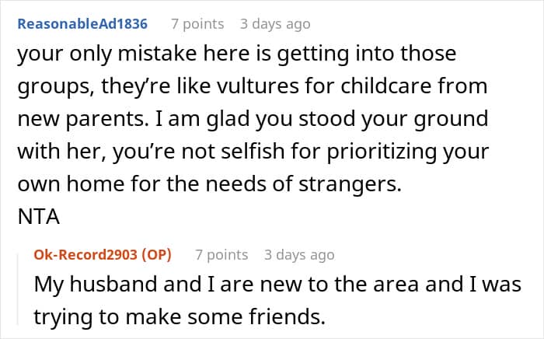Collapse reply thread via left vertical line

pyautogui.click(x=18, y=289)
